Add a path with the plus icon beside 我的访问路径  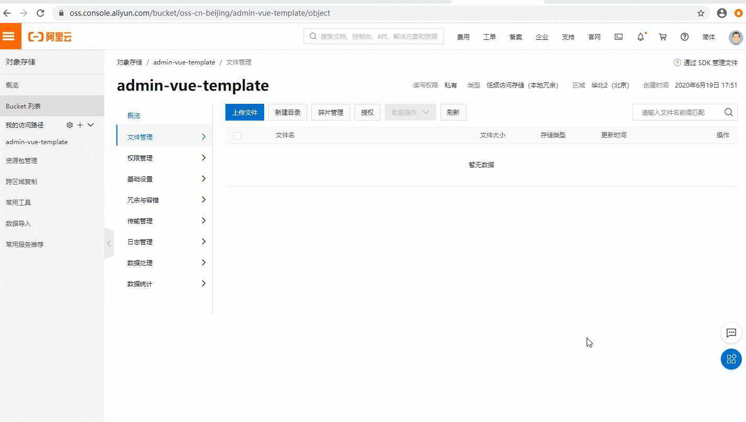[x=80, y=125]
